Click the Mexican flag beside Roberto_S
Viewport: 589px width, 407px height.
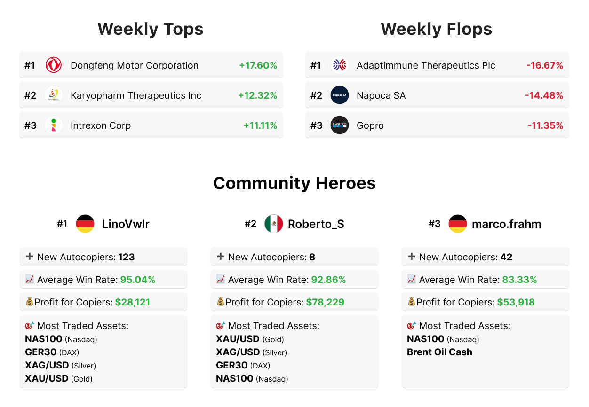coord(274,224)
